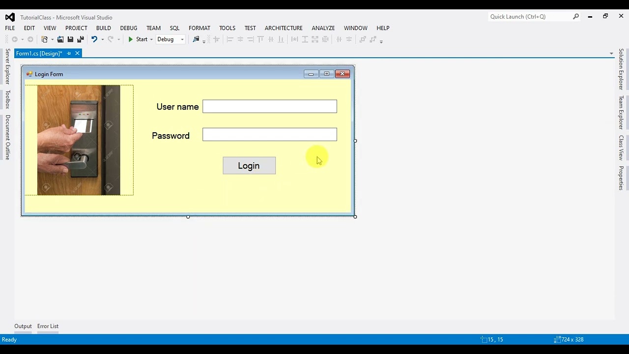The image size is (629, 354).
Task: Open the Undo history dropdown arrow
Action: (102, 39)
